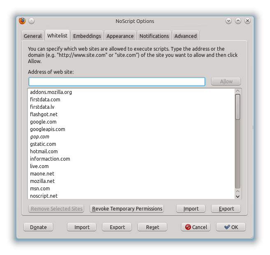The height and width of the screenshot is (255, 270).
Task: Cancel the NoScript Options dialog
Action: (196, 227)
